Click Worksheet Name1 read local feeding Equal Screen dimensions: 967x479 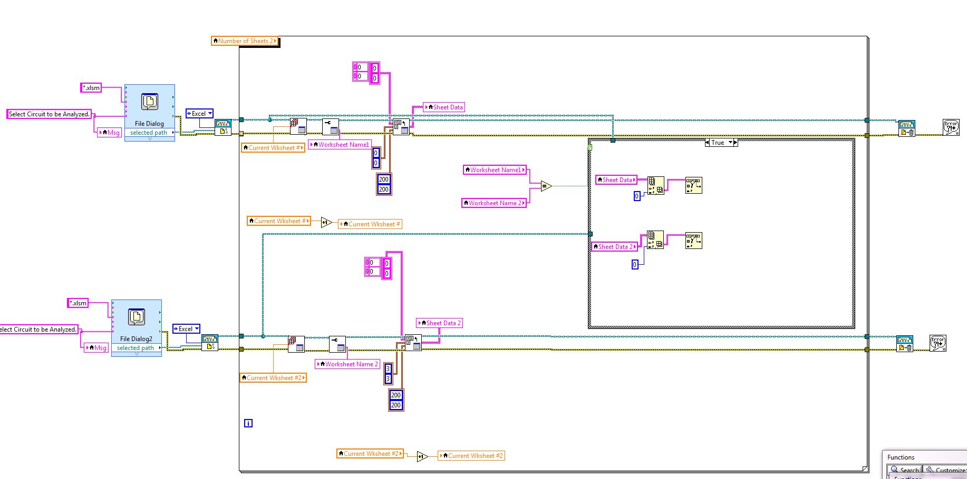[x=495, y=170]
